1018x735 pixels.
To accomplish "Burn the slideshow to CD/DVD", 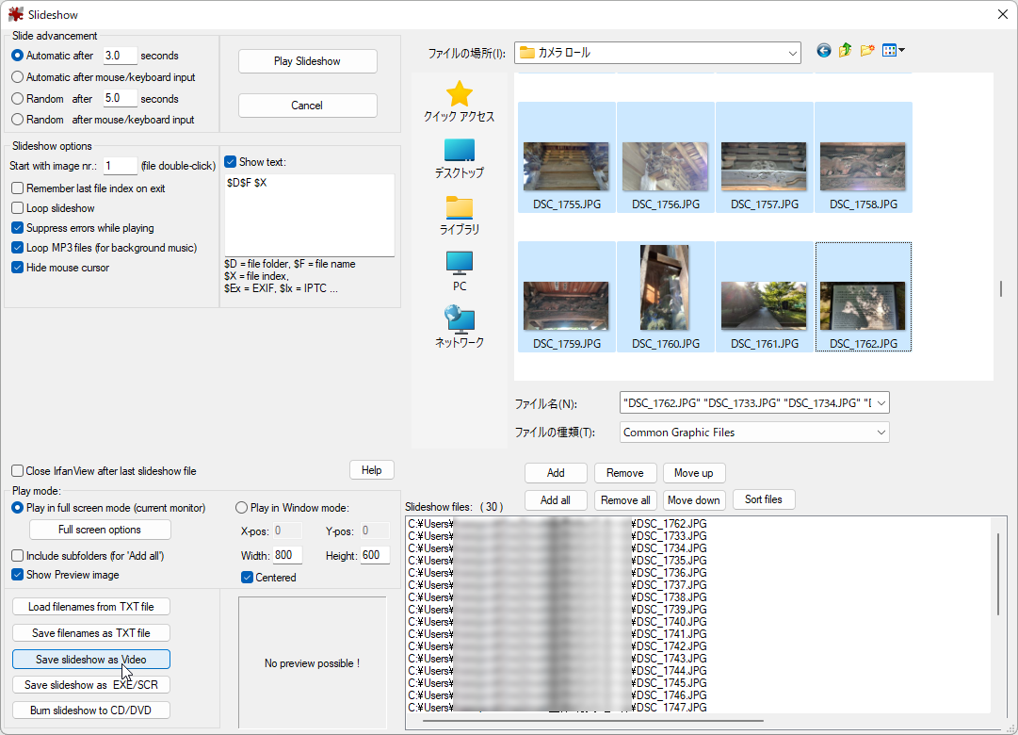I will click(x=90, y=710).
